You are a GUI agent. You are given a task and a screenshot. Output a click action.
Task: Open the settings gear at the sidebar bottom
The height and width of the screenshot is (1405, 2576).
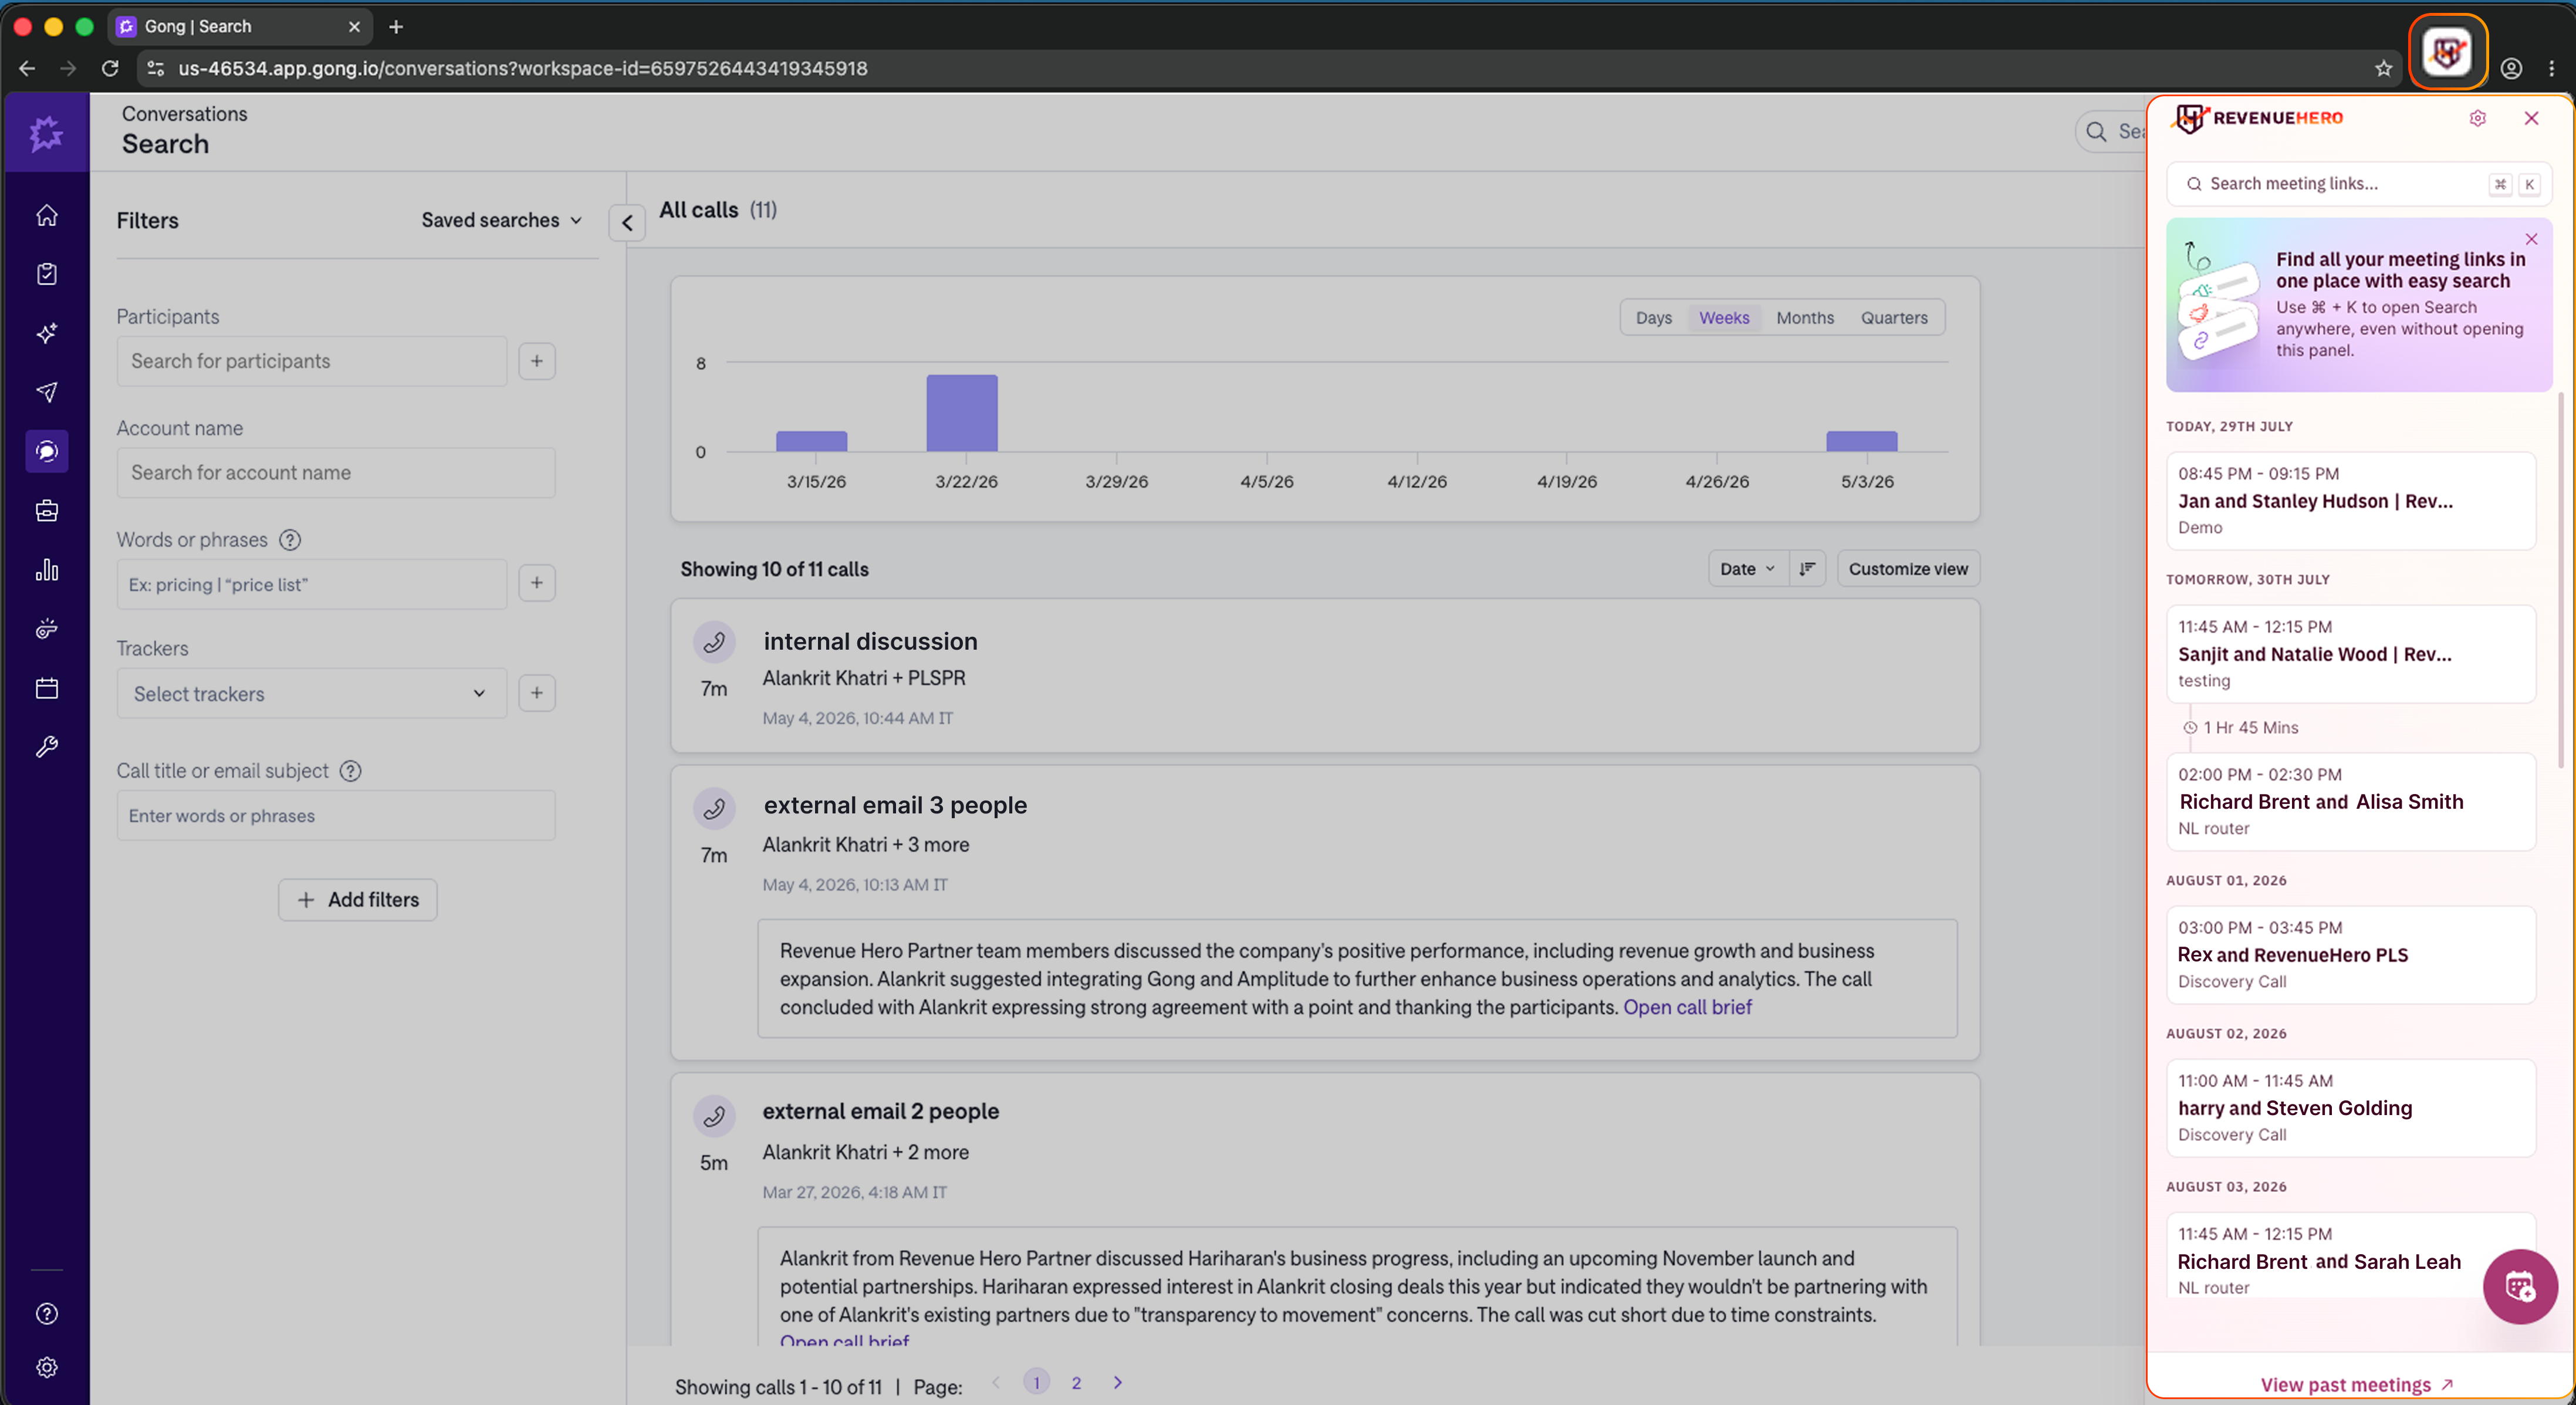click(x=46, y=1368)
